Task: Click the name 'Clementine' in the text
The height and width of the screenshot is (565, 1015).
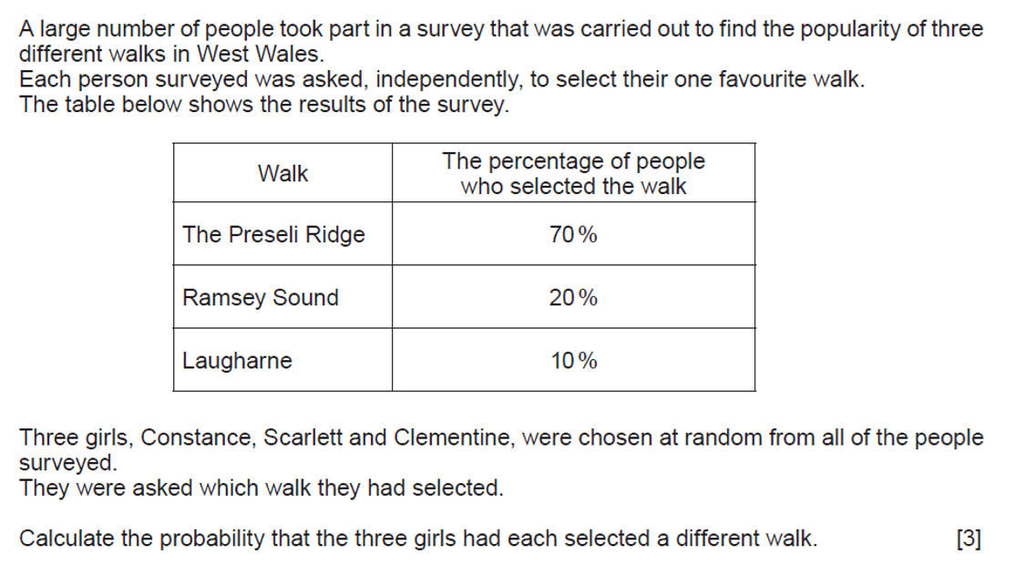Action: (453, 437)
